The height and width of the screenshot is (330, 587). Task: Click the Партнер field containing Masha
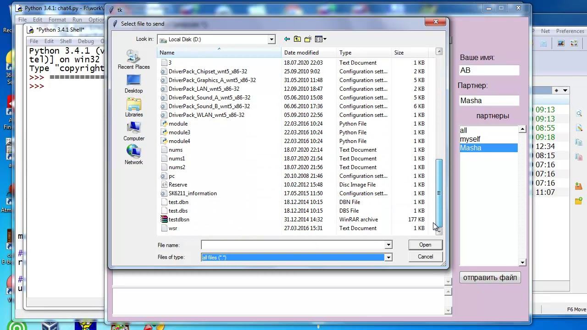489,100
